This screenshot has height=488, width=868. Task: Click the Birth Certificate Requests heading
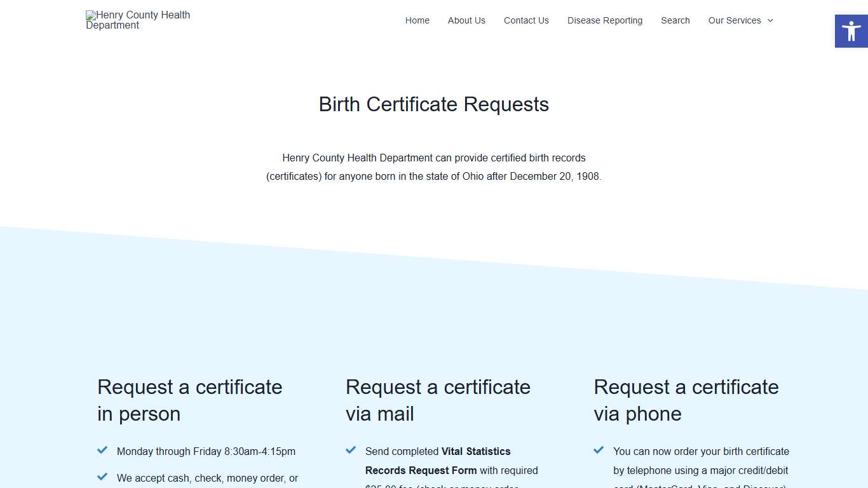click(x=434, y=104)
